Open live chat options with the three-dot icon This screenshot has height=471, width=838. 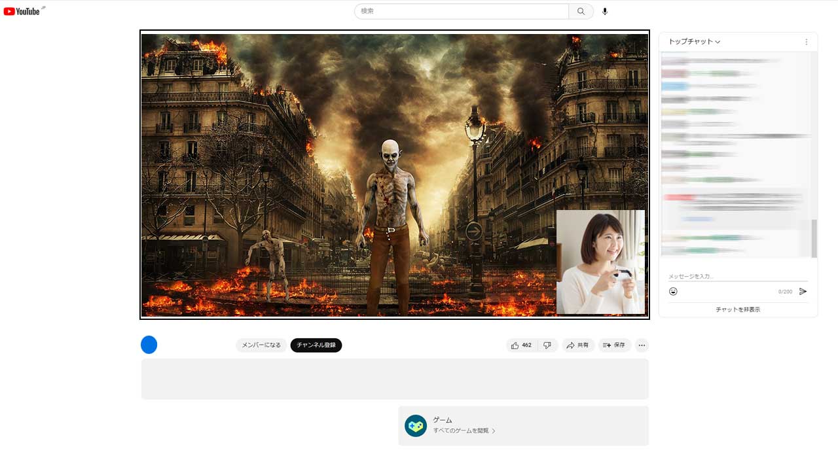807,41
